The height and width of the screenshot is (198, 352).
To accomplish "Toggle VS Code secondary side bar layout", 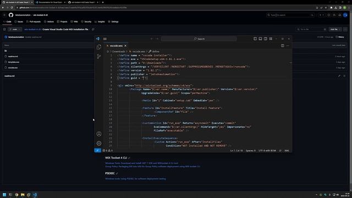I will pos(266,39).
